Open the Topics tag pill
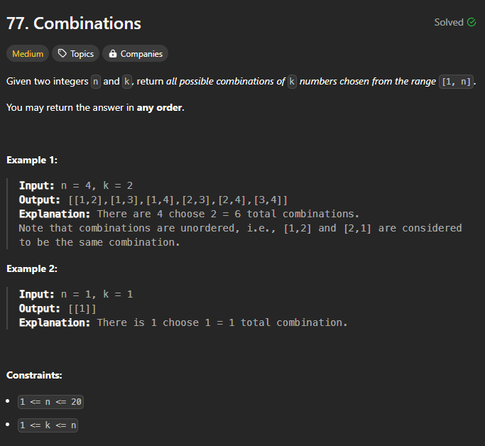 75,53
